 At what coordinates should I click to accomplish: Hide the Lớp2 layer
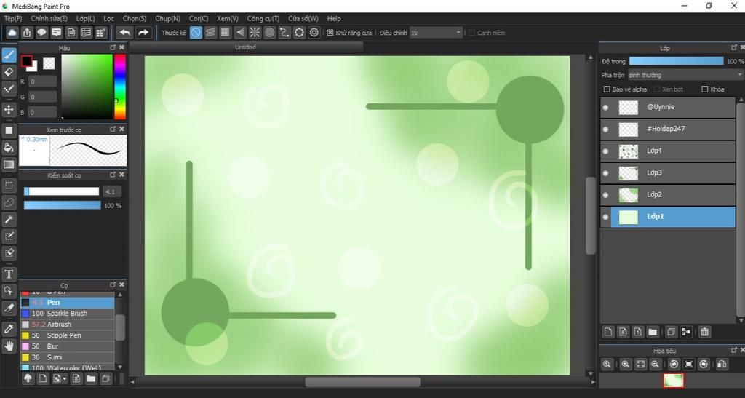tap(605, 195)
